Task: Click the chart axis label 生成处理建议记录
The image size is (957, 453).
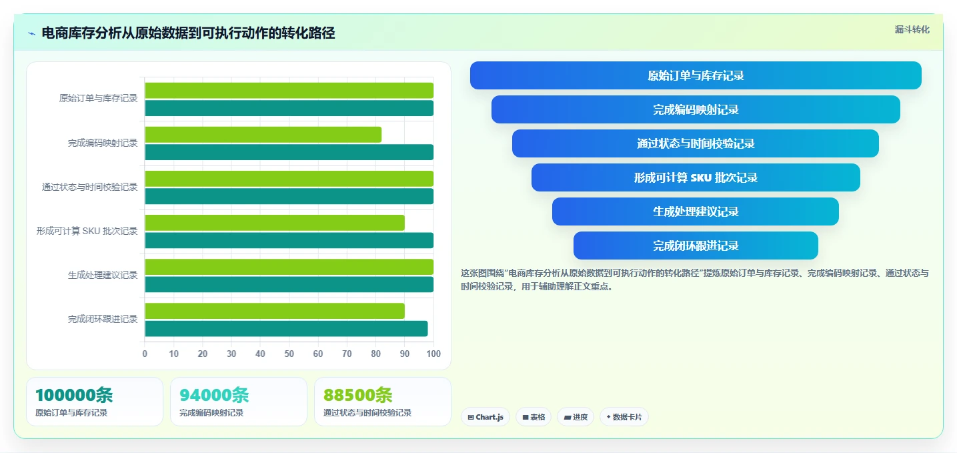Action: [x=103, y=276]
